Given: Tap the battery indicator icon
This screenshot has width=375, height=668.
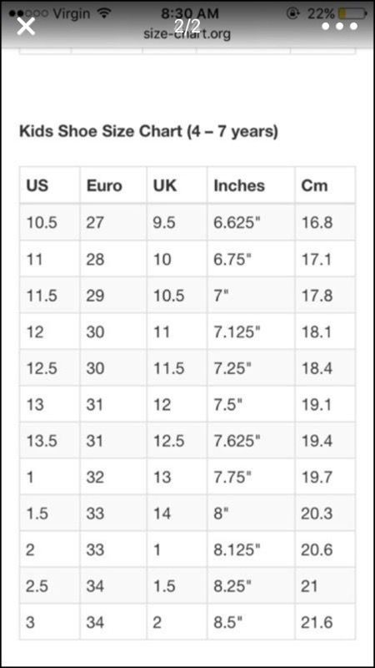Looking at the screenshot, I should click(352, 13).
